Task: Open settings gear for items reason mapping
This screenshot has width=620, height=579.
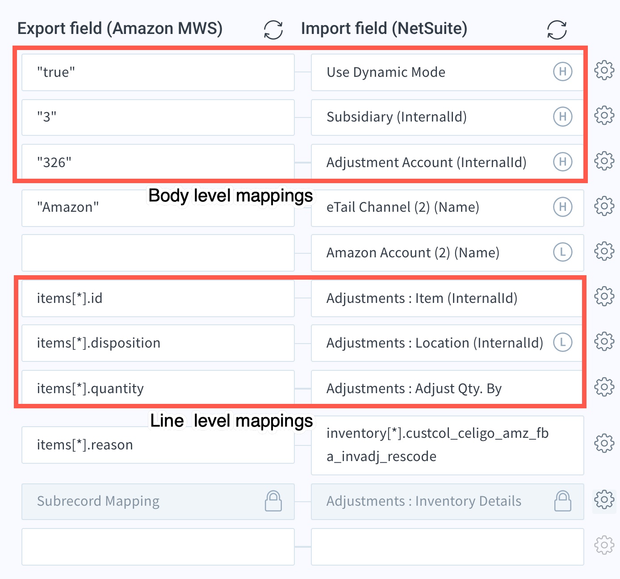Action: click(x=604, y=443)
